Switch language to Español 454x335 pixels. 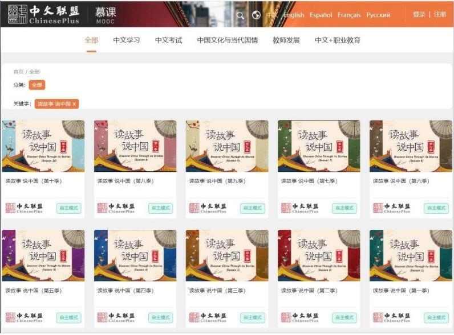click(x=321, y=15)
